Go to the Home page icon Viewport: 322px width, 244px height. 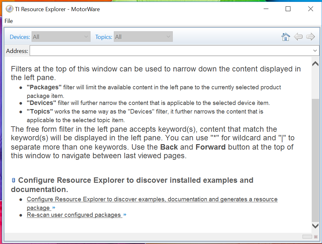click(286, 37)
